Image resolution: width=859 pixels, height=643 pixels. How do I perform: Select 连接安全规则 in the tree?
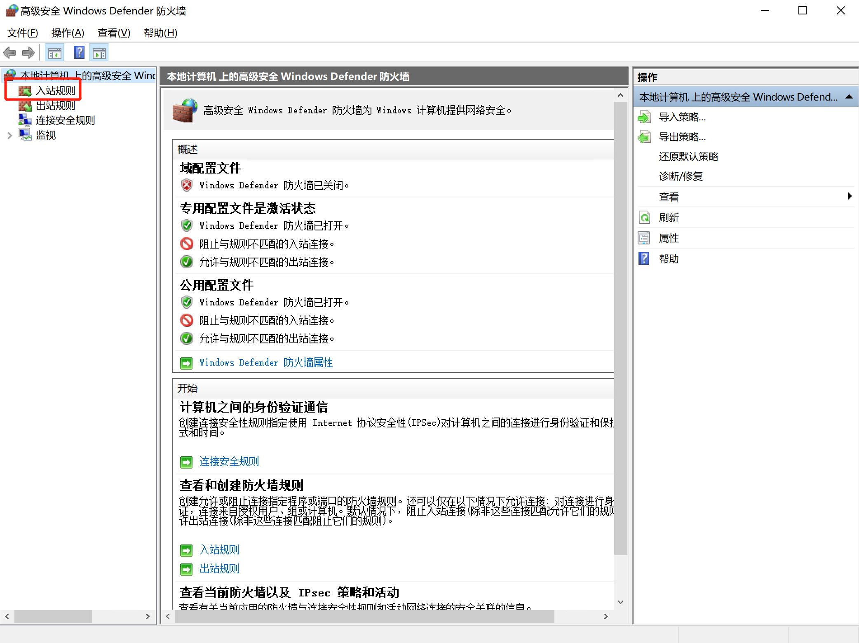[x=66, y=120]
